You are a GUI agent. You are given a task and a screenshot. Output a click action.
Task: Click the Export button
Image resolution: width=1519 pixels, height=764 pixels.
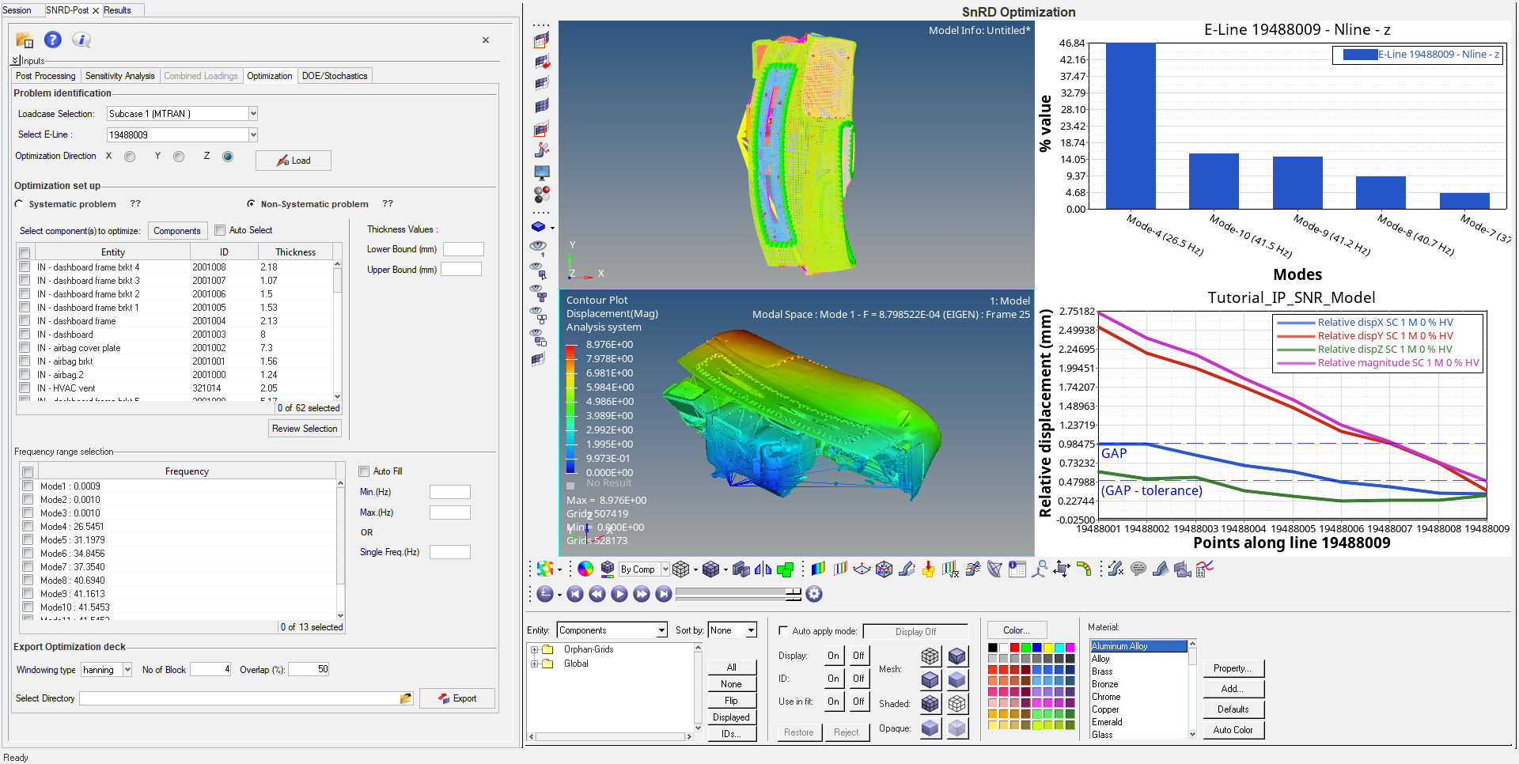click(x=457, y=698)
